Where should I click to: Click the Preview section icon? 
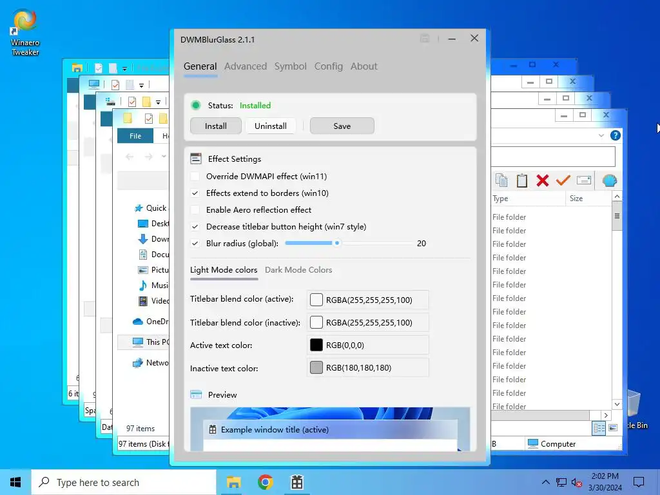coord(196,395)
